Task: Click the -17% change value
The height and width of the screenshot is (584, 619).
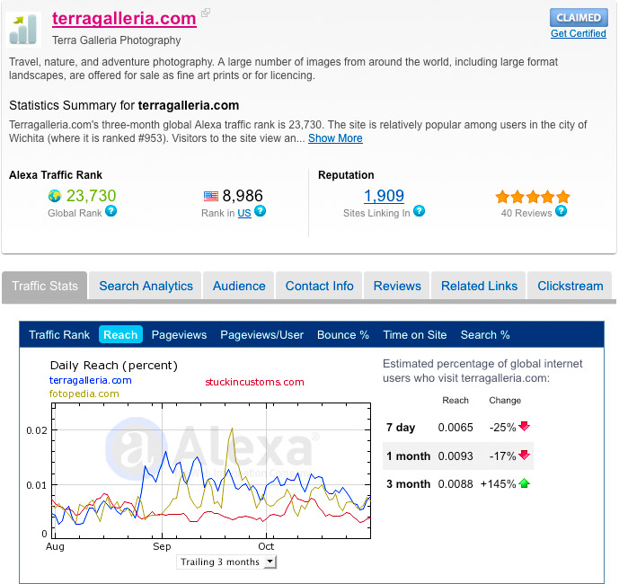Action: (502, 456)
